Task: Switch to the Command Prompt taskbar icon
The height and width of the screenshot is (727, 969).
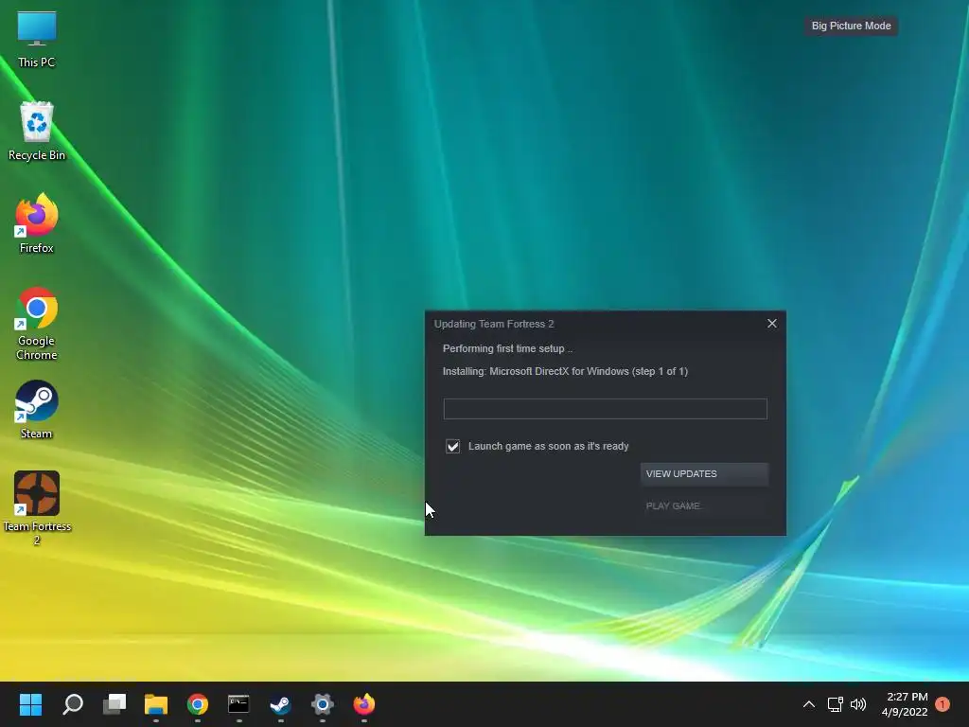Action: 238,704
